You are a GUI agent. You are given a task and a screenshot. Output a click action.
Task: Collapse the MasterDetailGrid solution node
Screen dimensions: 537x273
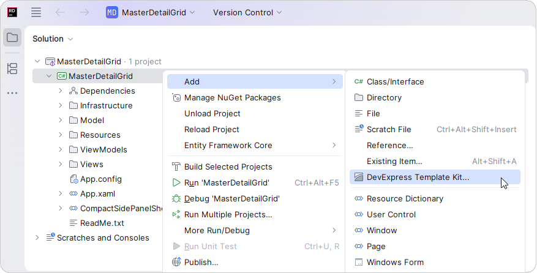click(37, 62)
